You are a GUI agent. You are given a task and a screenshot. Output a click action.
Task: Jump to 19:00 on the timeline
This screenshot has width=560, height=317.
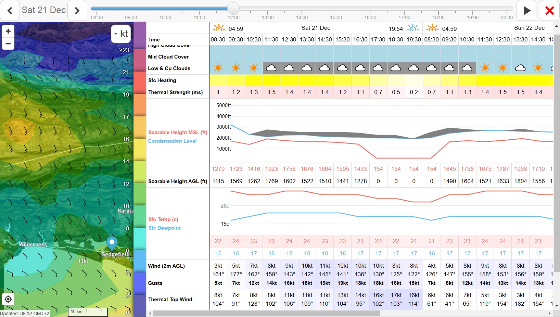click(473, 17)
